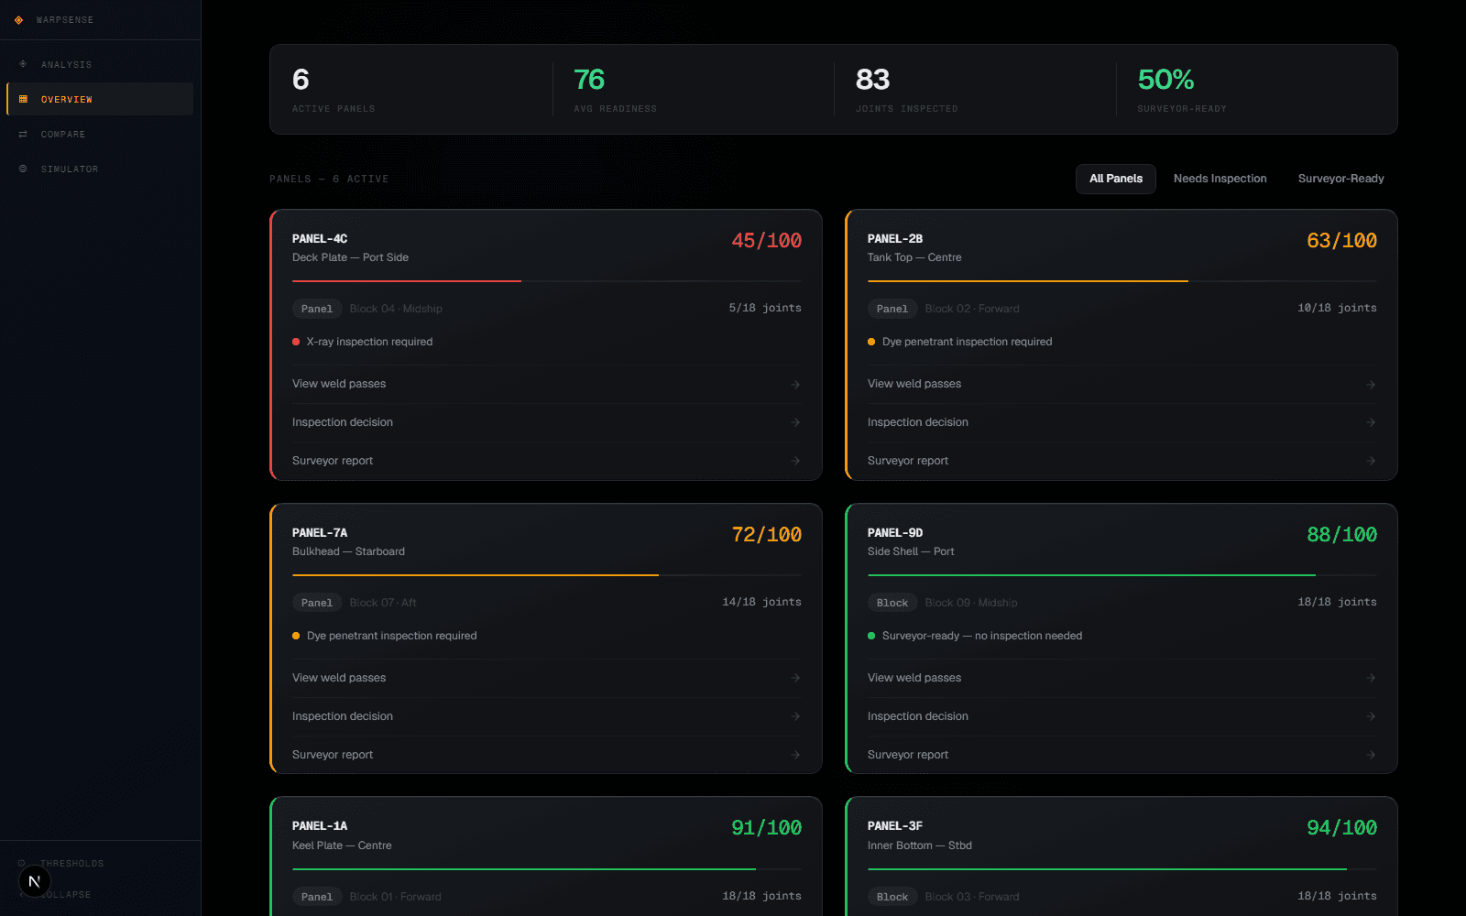The height and width of the screenshot is (916, 1466).
Task: Click the Analysis sidebar icon
Action: pos(23,64)
